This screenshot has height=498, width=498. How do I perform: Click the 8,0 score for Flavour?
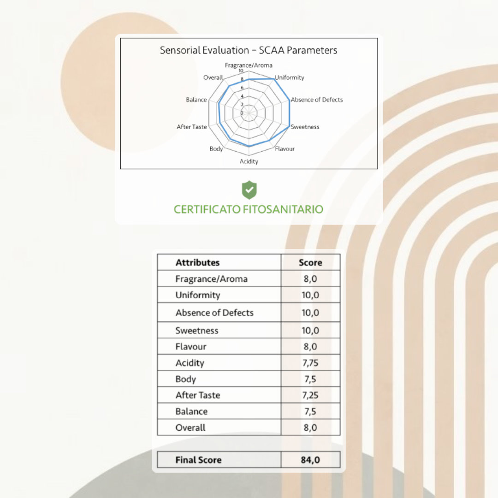point(310,346)
